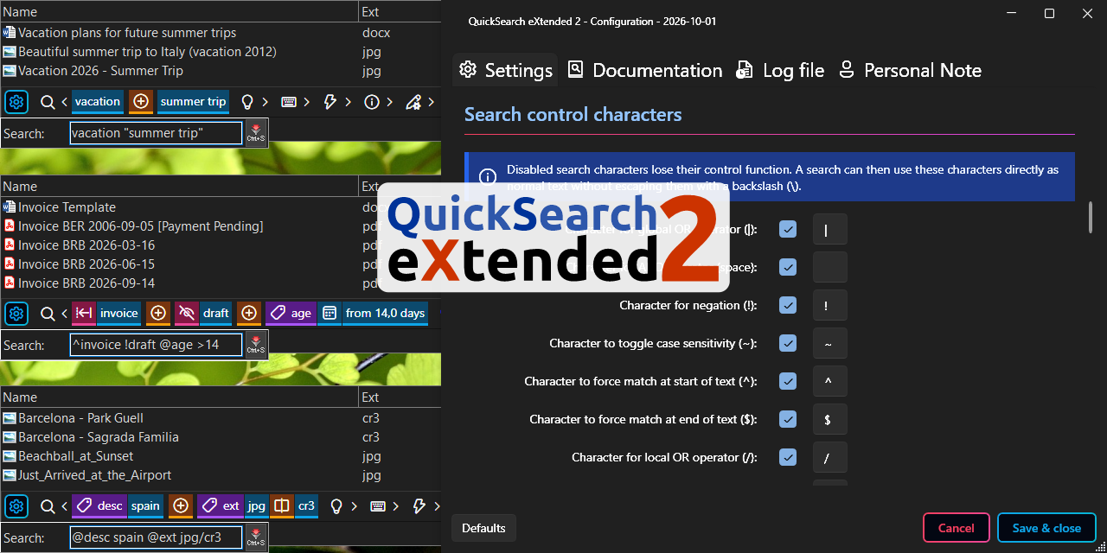Open the Documentation tab
This screenshot has height=553, width=1107.
point(644,70)
